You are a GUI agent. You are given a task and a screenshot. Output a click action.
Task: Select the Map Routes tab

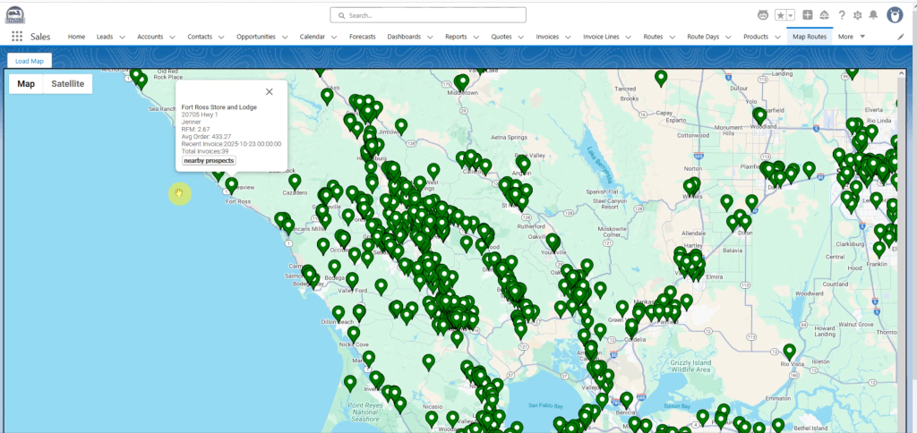(810, 36)
